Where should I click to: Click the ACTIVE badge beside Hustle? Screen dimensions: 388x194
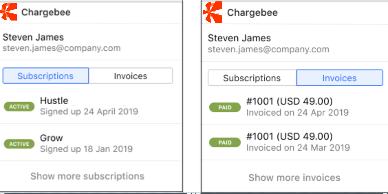click(x=19, y=107)
